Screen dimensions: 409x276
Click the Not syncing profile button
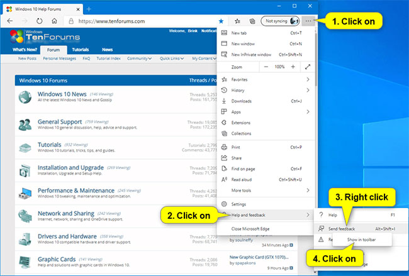coord(280,21)
